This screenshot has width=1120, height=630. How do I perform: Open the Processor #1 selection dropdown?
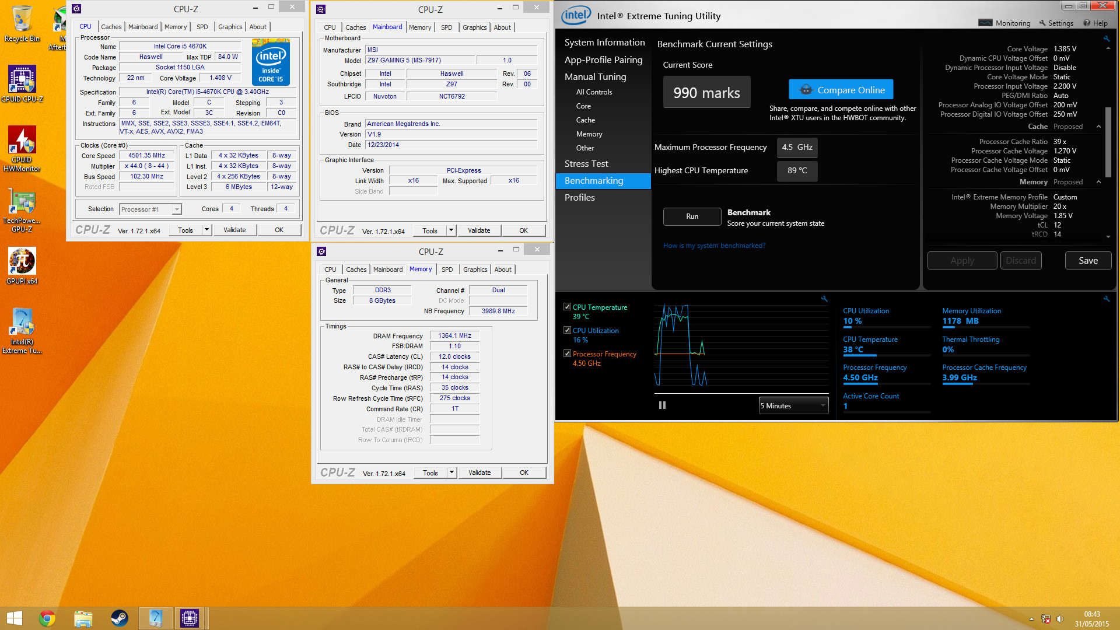(150, 209)
